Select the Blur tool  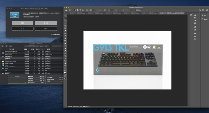pos(65,49)
